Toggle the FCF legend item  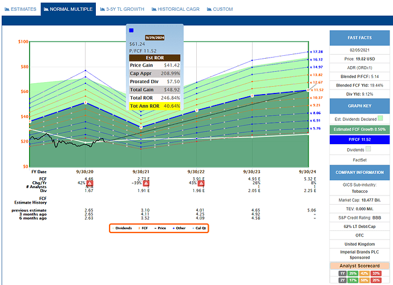143,228
